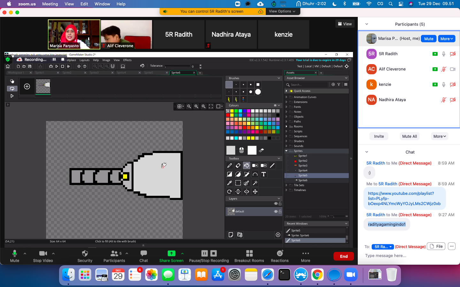Toggle visibility eye of default layer

click(x=276, y=211)
